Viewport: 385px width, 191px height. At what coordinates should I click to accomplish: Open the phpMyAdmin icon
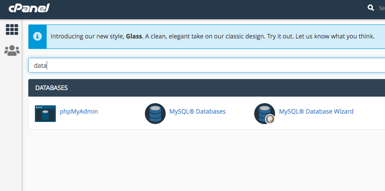[45, 114]
